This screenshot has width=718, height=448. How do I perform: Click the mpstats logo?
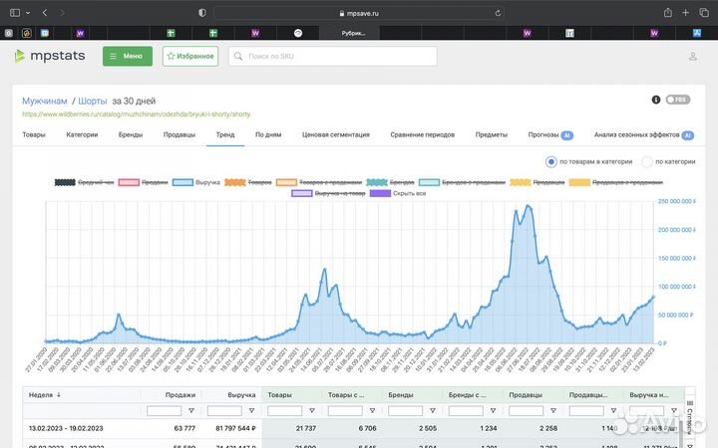click(x=51, y=56)
